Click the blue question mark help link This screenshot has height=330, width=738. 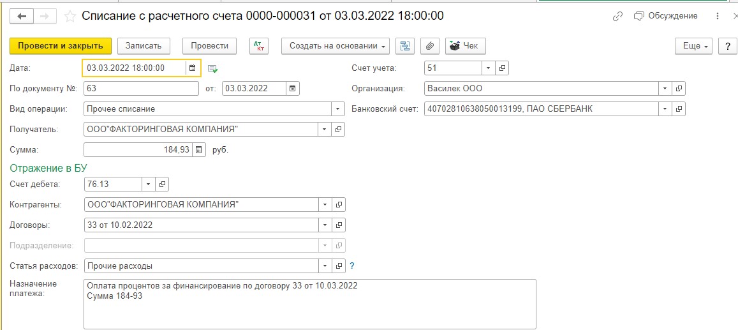(x=351, y=266)
